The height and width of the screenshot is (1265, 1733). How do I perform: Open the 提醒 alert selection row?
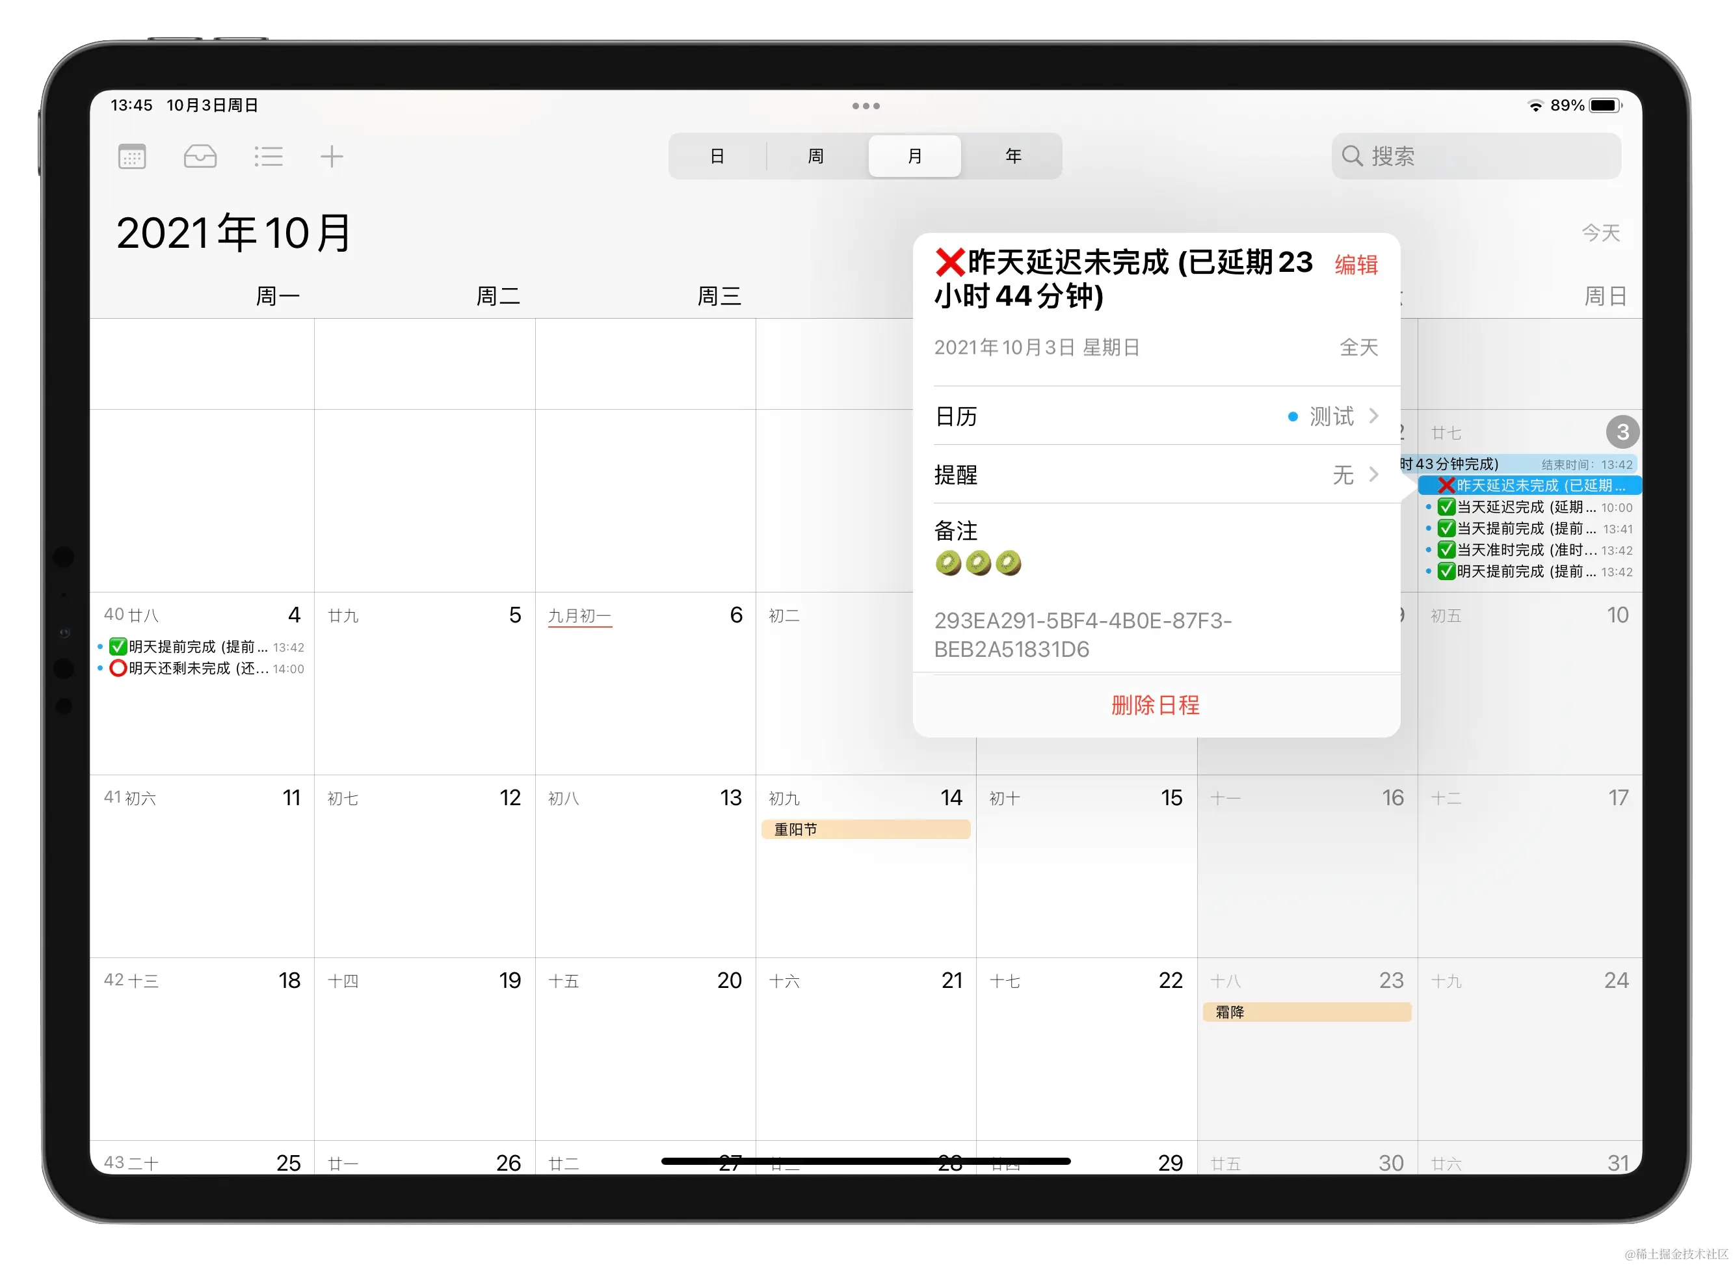tap(1156, 475)
